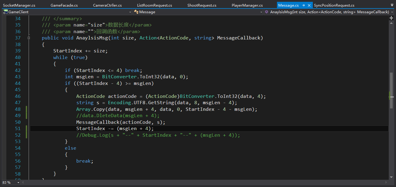Switch to the SocketManager.cs tab
Viewport: 396px width, 187px height.
pyautogui.click(x=19, y=5)
